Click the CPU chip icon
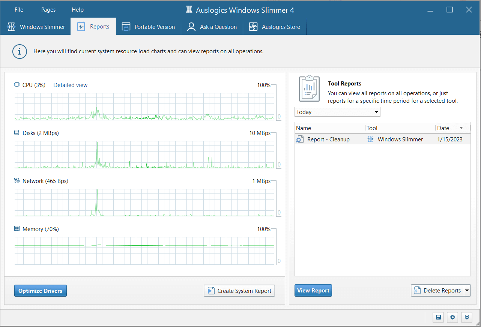481x327 pixels. point(17,85)
